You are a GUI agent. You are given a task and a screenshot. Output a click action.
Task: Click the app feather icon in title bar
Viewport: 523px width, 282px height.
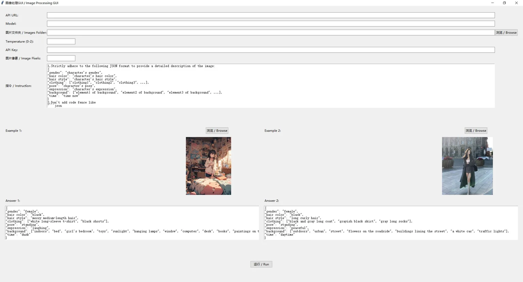[x=3, y=3]
